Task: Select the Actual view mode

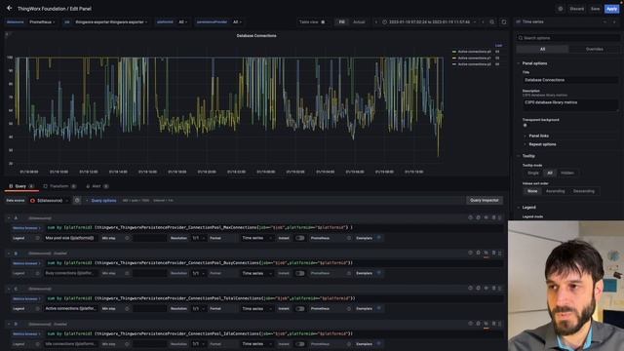Action: (359, 21)
